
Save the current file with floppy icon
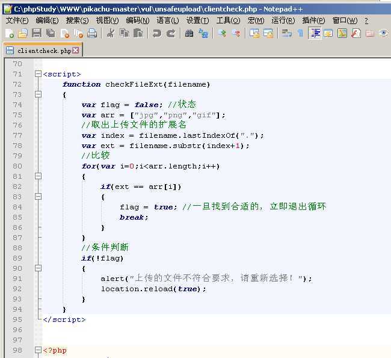pos(37,33)
